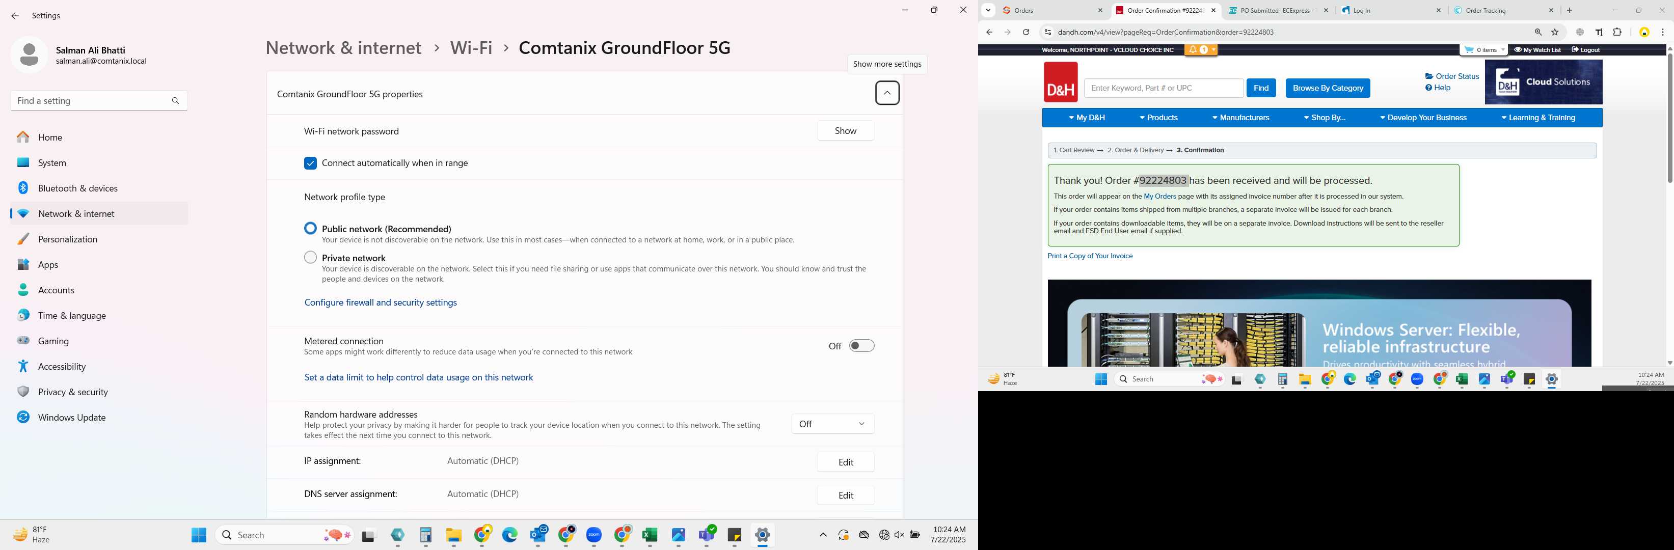The image size is (1674, 550).
Task: Open Chrome three-dot menu
Action: pos(1662,32)
